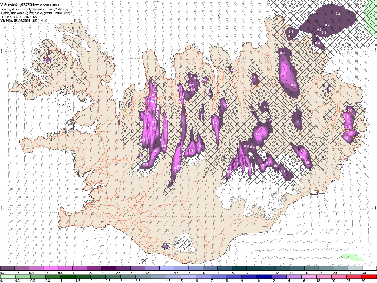Click the 0.2 label under the top legend row
Viewport: 377px width, 283px height.
pyautogui.click(x=2, y=273)
